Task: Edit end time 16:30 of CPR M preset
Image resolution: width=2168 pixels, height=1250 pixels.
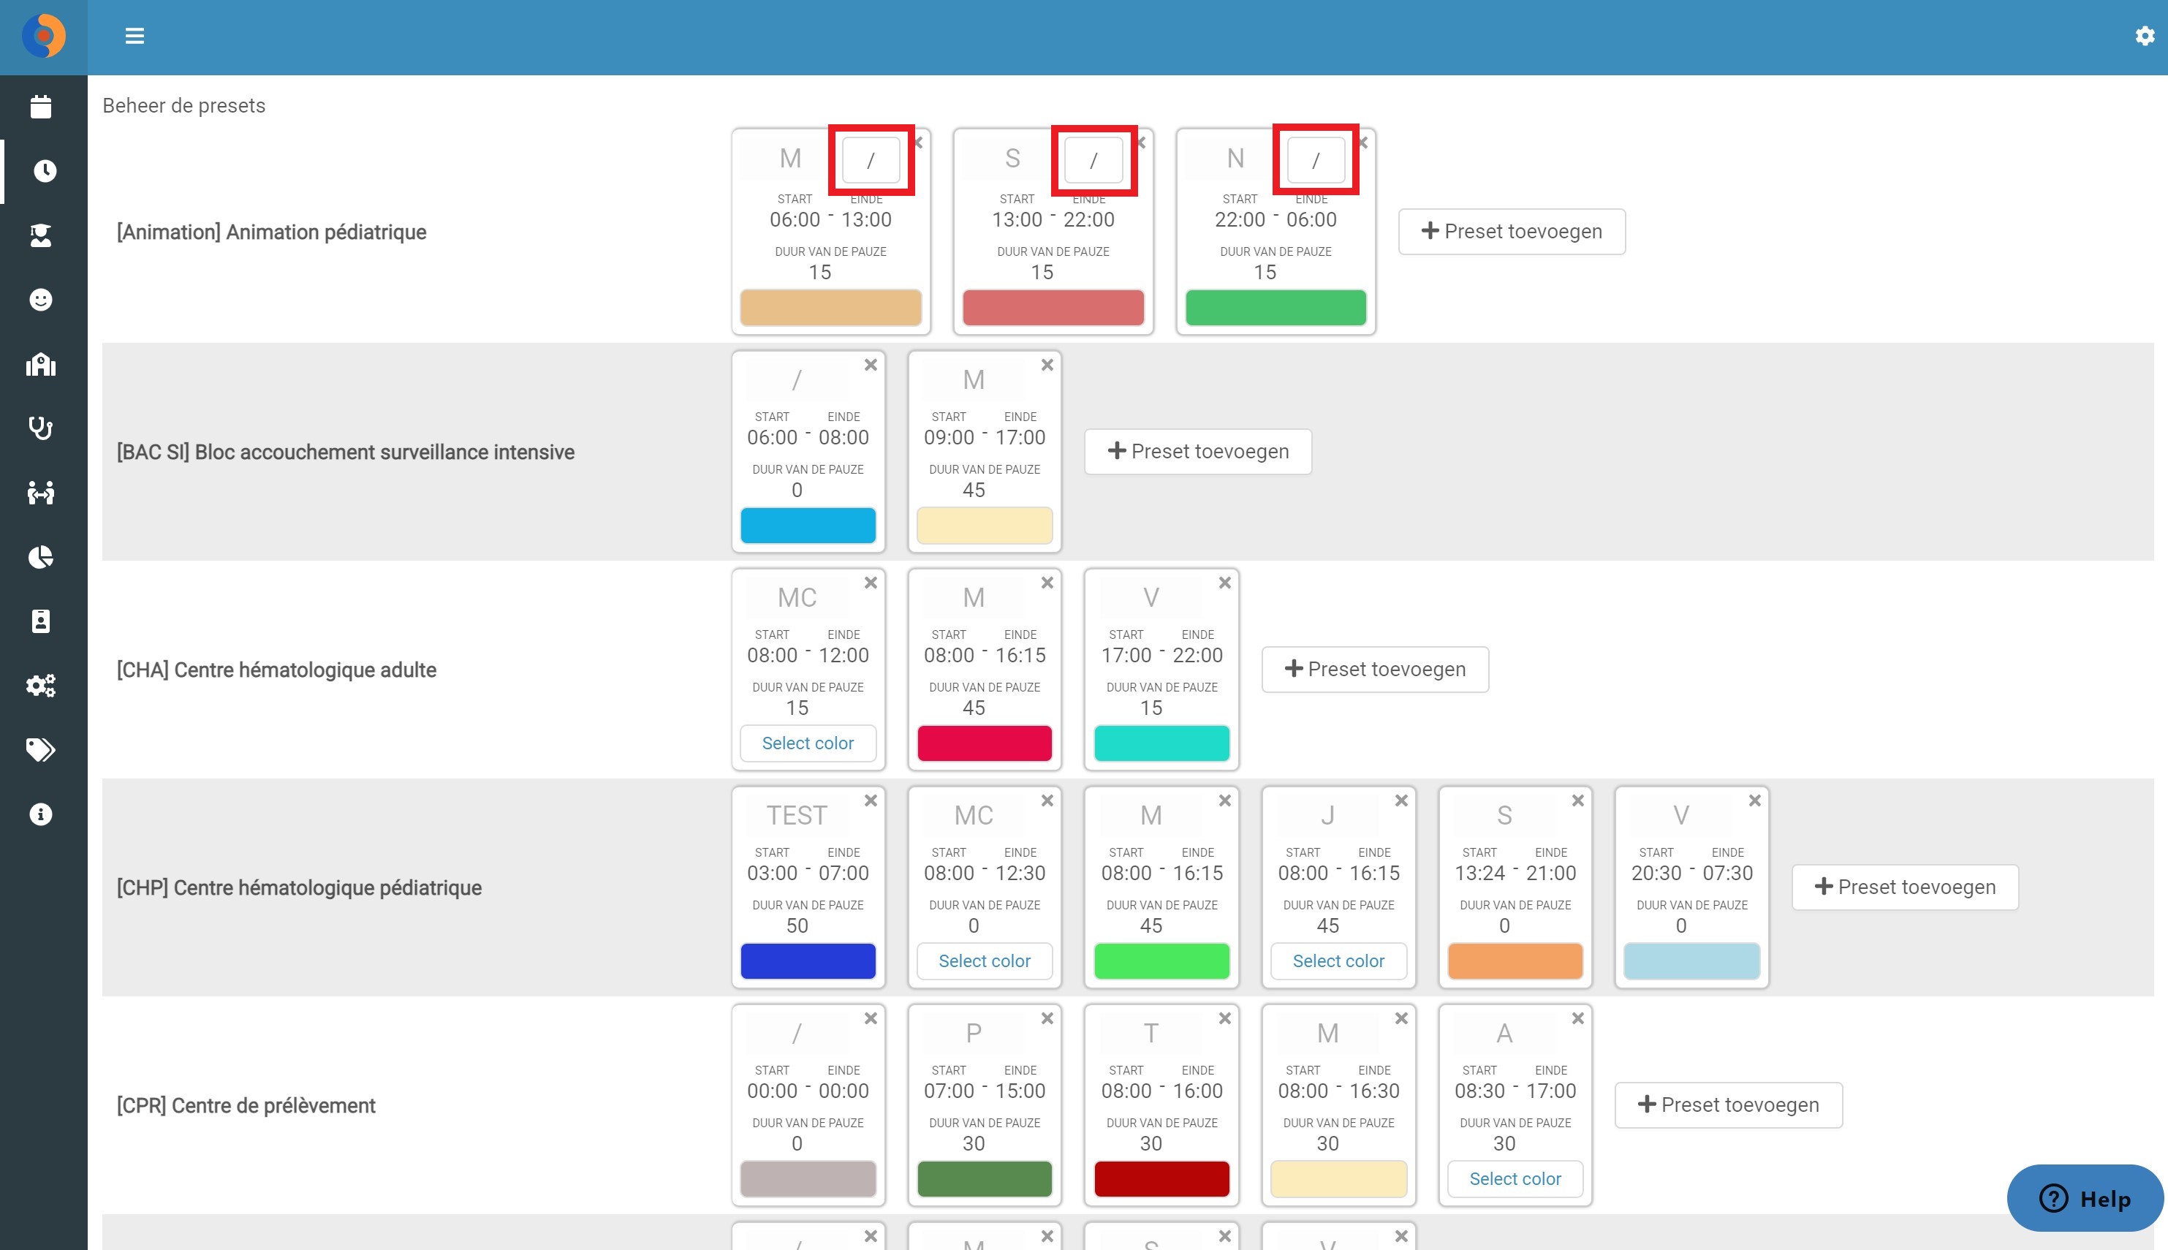Action: (1374, 1091)
